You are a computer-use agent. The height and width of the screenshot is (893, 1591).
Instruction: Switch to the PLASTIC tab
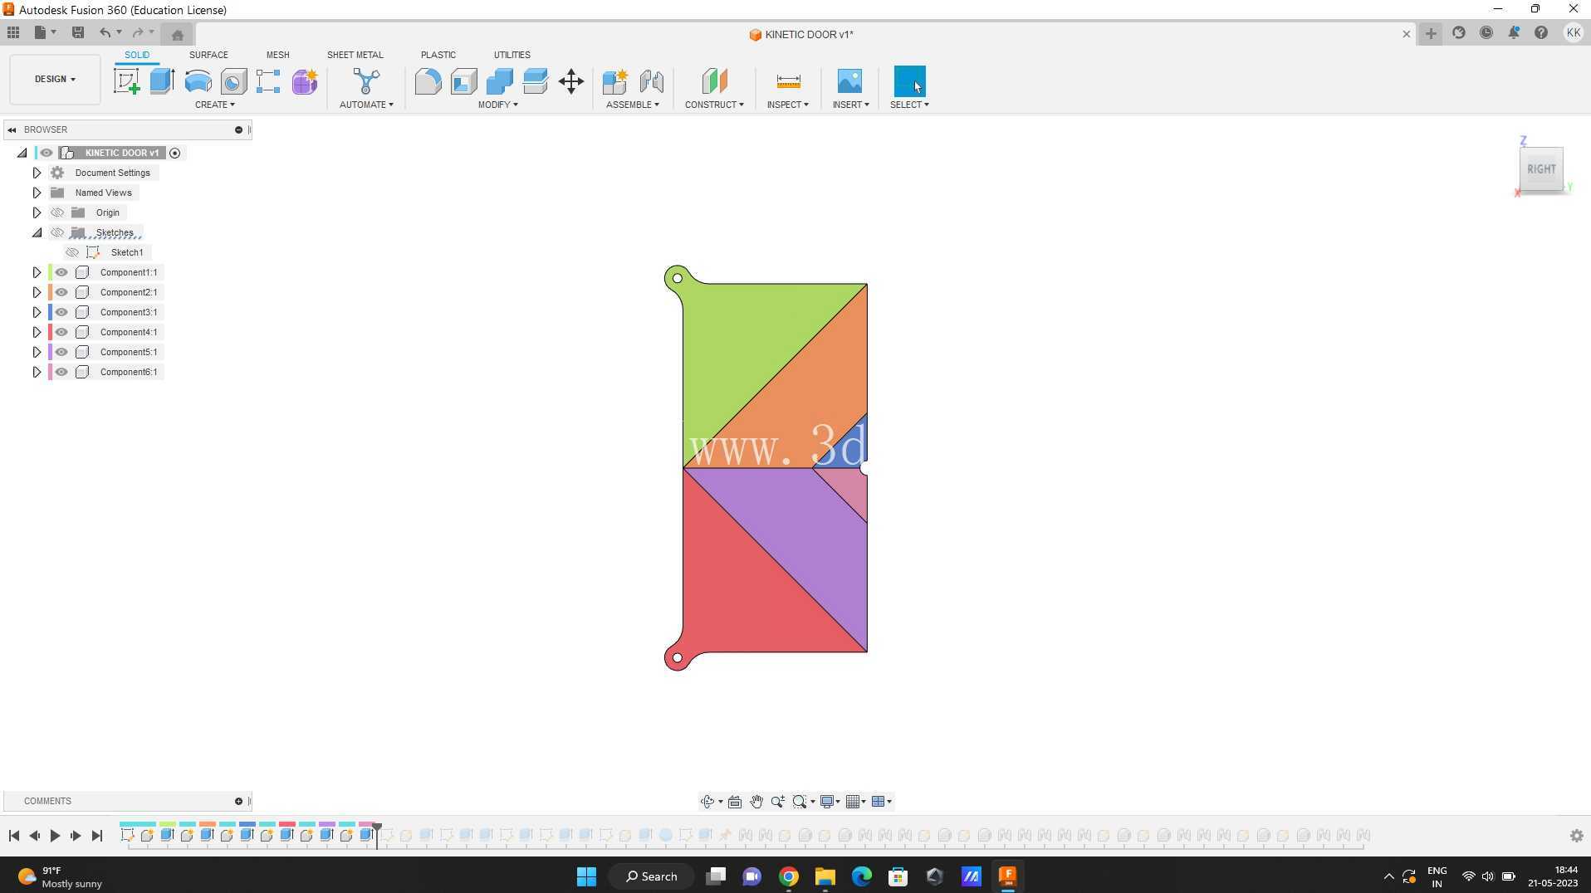(438, 55)
